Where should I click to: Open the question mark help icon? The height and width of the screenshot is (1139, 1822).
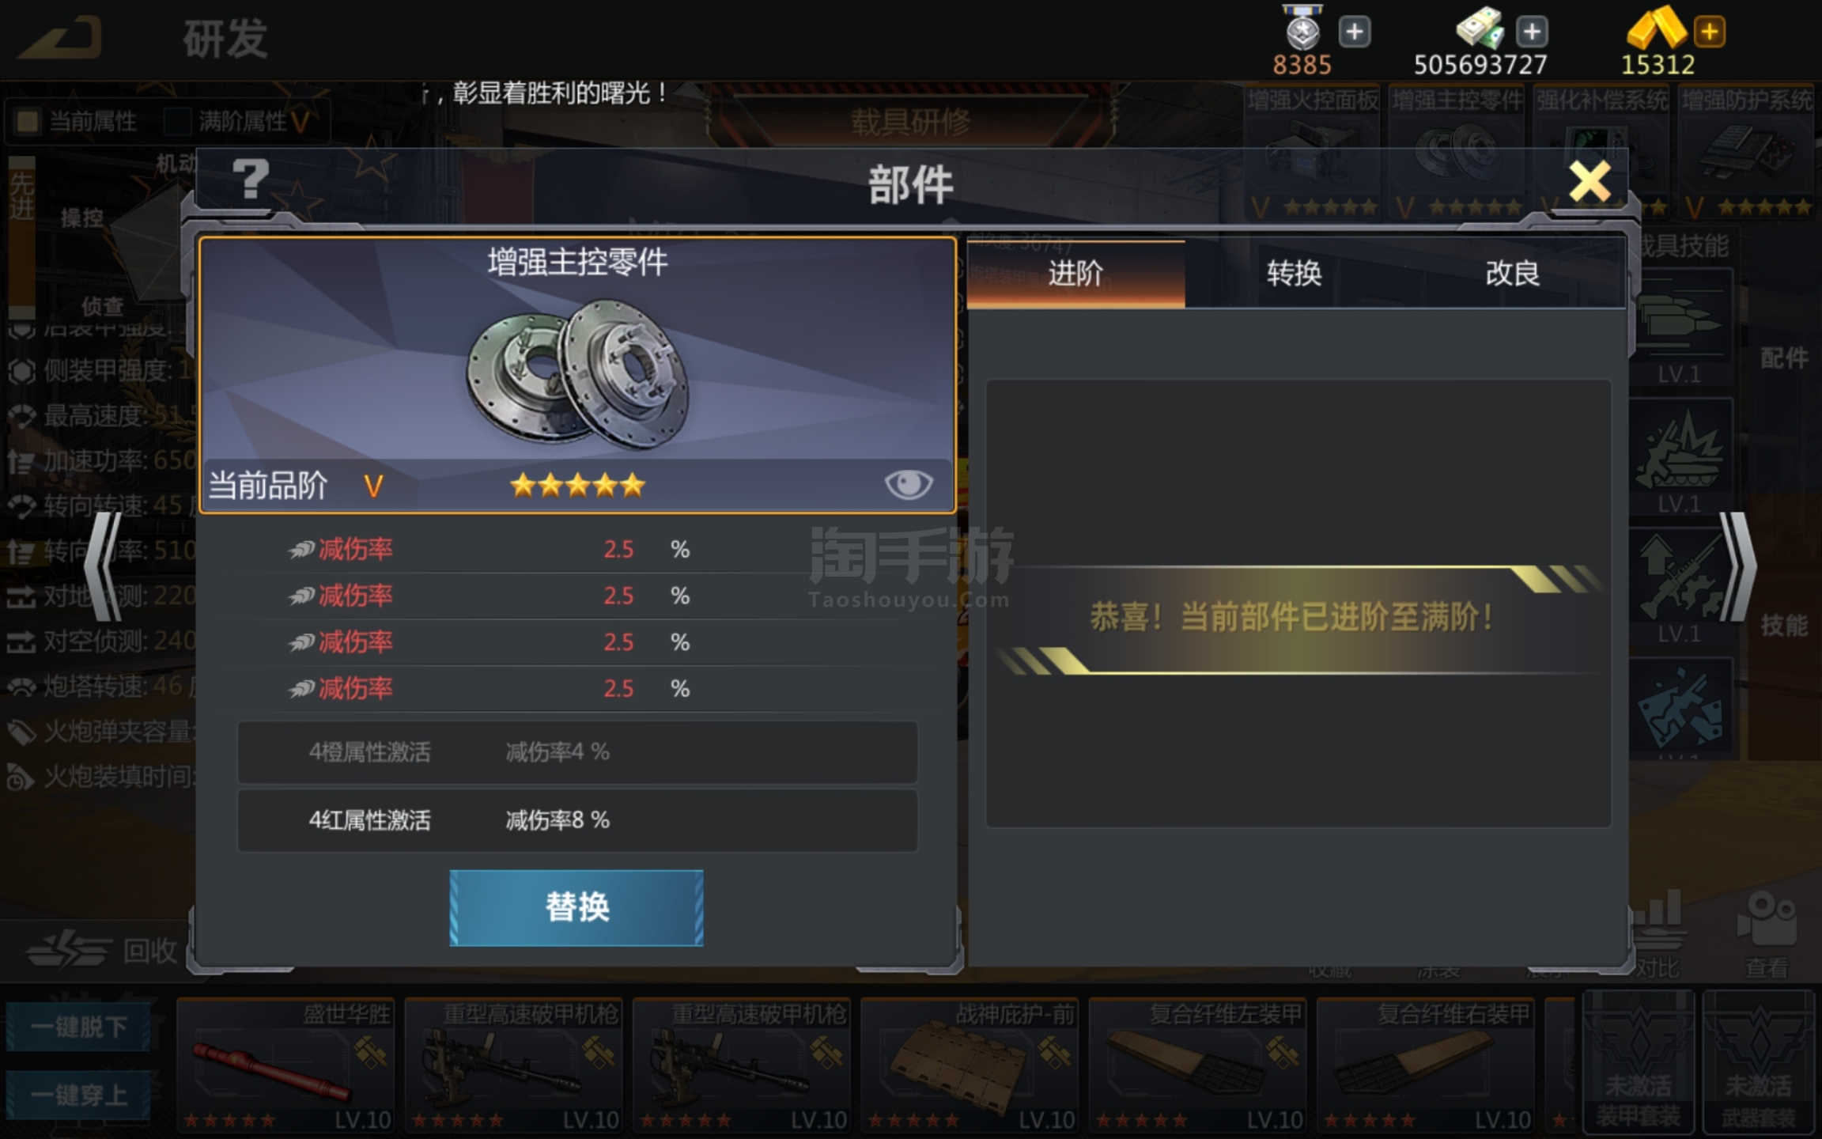pos(251,180)
